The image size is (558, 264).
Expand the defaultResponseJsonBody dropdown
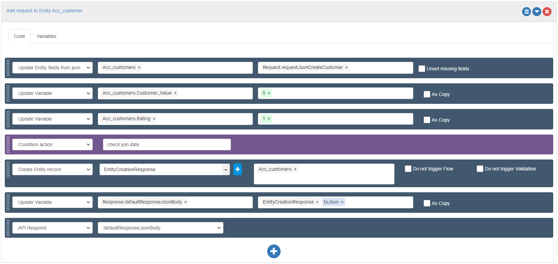click(x=160, y=228)
